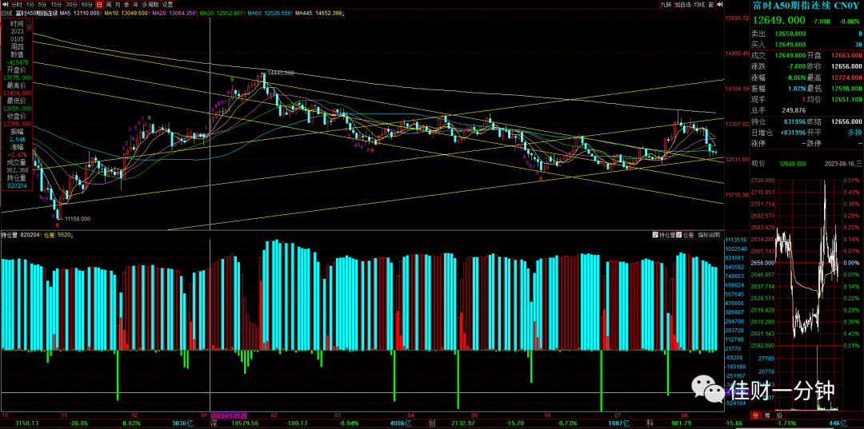Open 指标说明 indicator description

[709, 234]
